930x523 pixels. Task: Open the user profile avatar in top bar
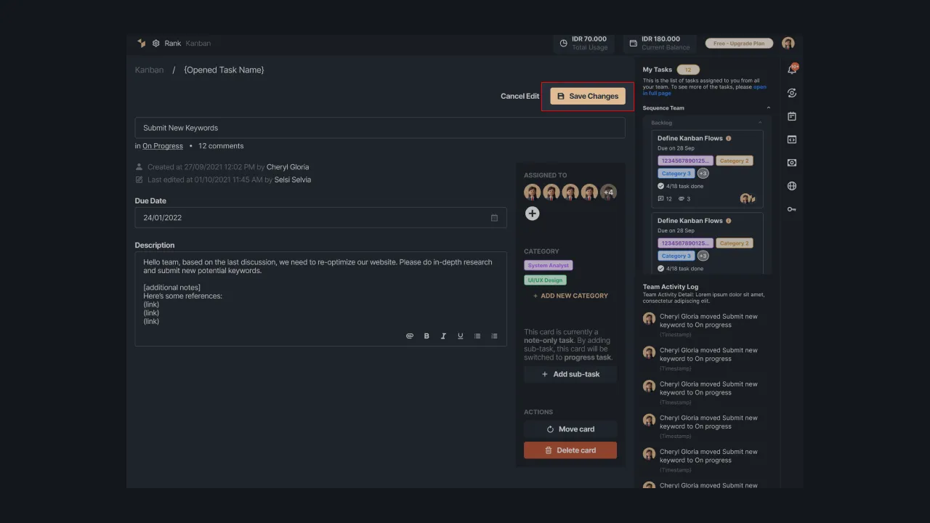tap(788, 43)
